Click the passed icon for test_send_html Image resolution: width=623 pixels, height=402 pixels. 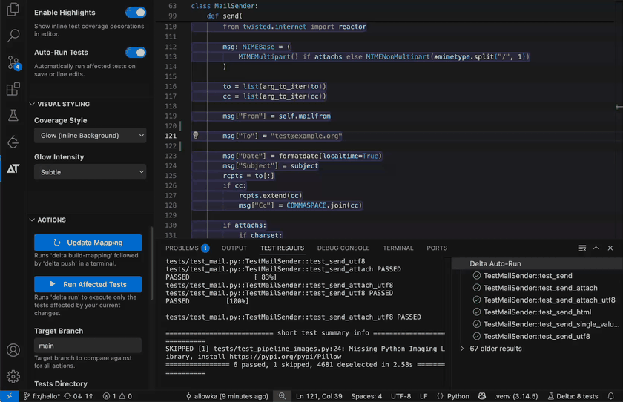[x=477, y=312]
